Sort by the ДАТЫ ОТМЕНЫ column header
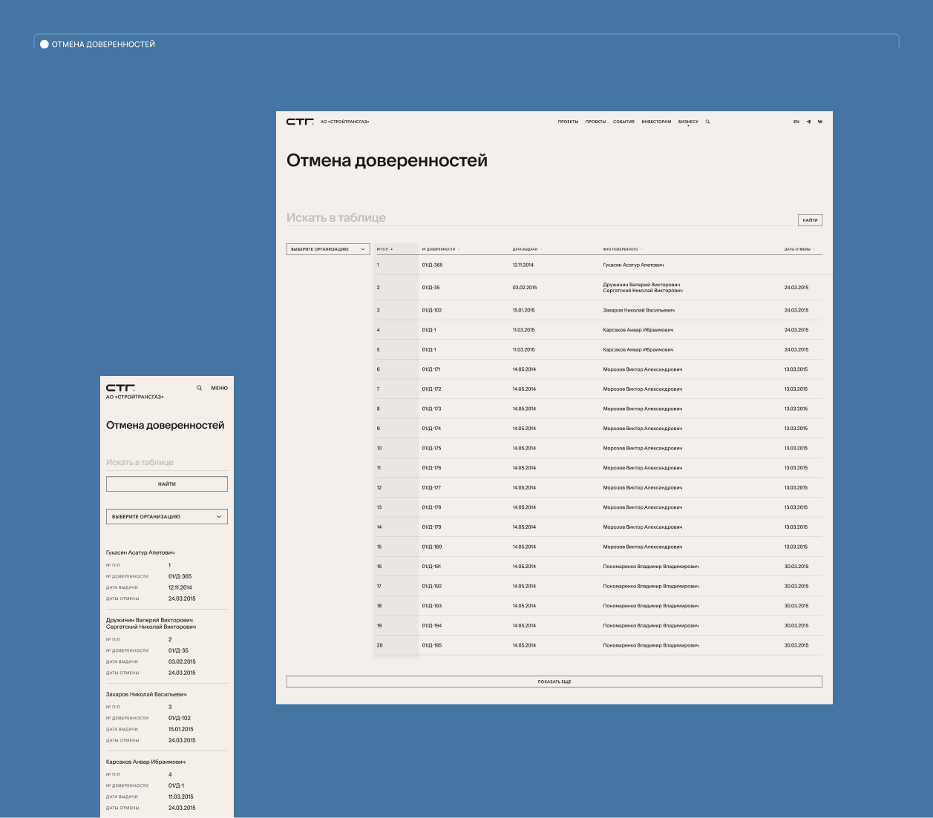Viewport: 933px width, 818px height. pos(799,249)
